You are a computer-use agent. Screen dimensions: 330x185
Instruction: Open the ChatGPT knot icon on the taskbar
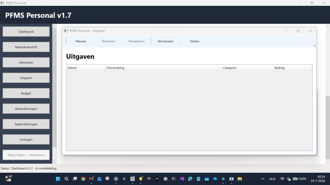pos(116,179)
